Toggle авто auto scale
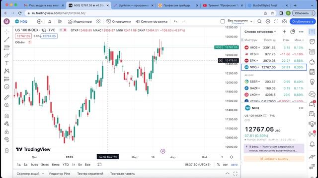Viewport: 318px width, 178px height. tap(234, 165)
